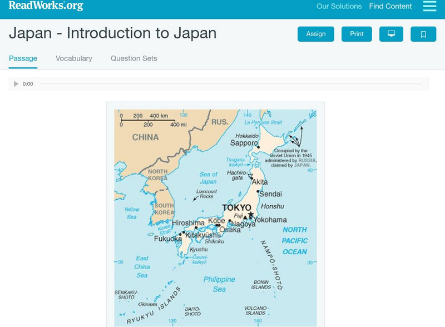This screenshot has width=445, height=327.
Task: Assign this passage to students
Action: [315, 34]
